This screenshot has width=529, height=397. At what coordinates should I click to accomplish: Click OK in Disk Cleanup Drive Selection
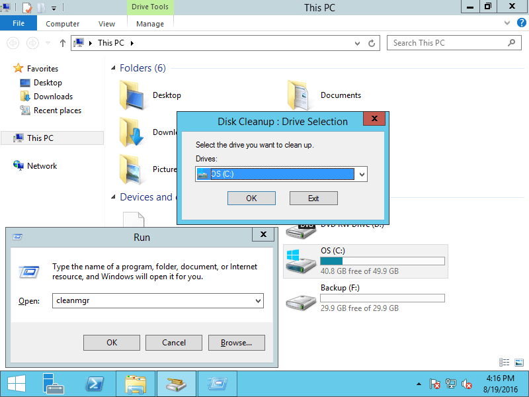(251, 198)
